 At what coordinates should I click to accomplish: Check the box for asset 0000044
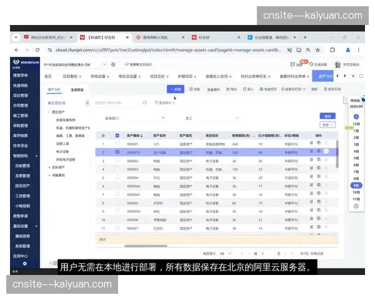pyautogui.click(x=117, y=186)
